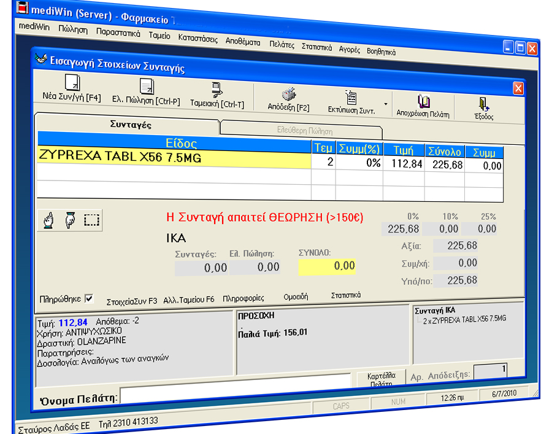
Task: Expand the Εκτύπωση Συντ. dropdown arrow
Action: coord(386,104)
